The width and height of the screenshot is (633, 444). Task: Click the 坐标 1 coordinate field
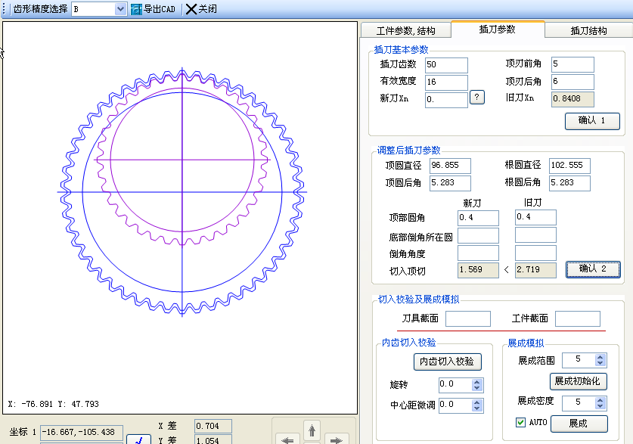click(x=82, y=433)
